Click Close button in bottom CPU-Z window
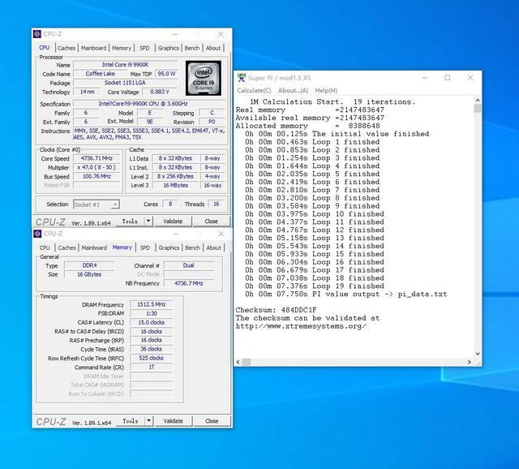The width and height of the screenshot is (519, 469). coord(212,421)
